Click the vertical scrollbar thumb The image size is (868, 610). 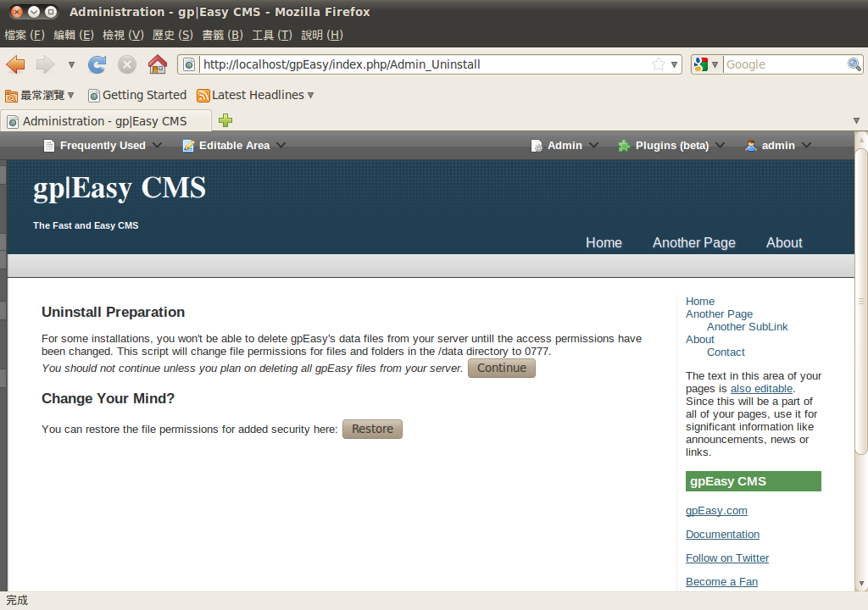pos(861,302)
